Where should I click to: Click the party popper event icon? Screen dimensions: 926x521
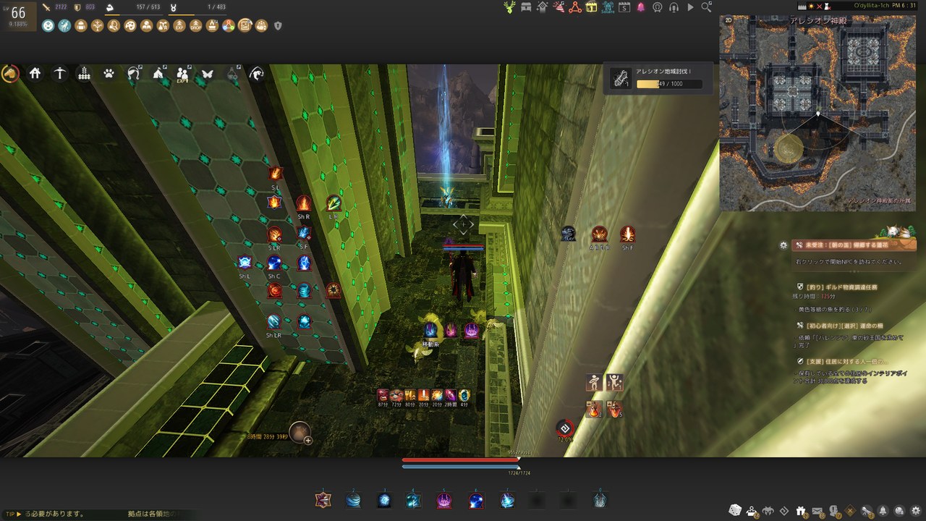pyautogui.click(x=559, y=7)
